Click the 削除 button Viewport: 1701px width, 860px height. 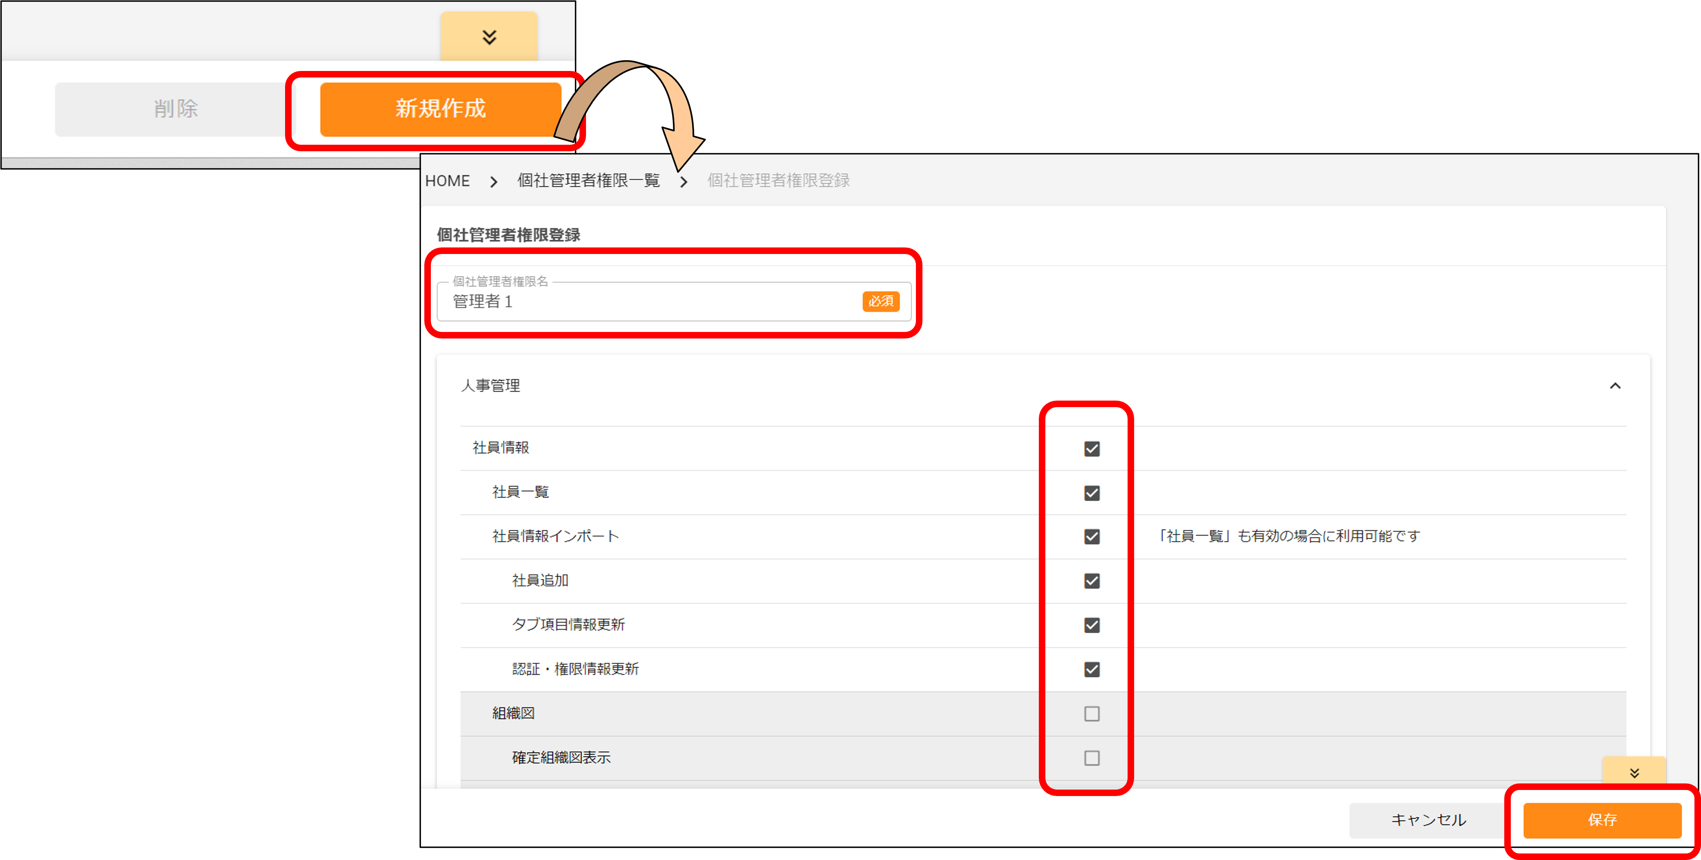click(x=176, y=109)
